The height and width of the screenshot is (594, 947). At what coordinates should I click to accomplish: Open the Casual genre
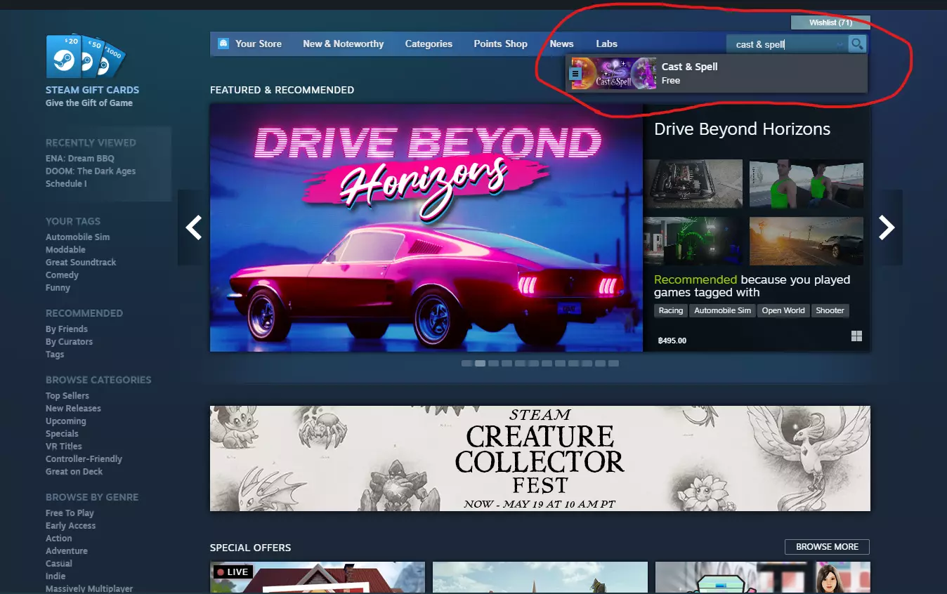coord(59,564)
